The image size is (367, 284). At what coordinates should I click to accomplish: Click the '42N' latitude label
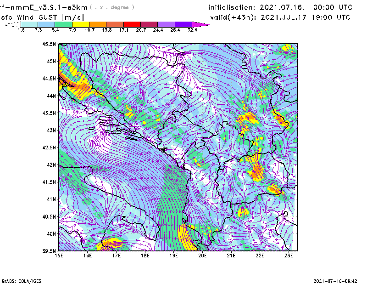pyautogui.click(x=51, y=165)
